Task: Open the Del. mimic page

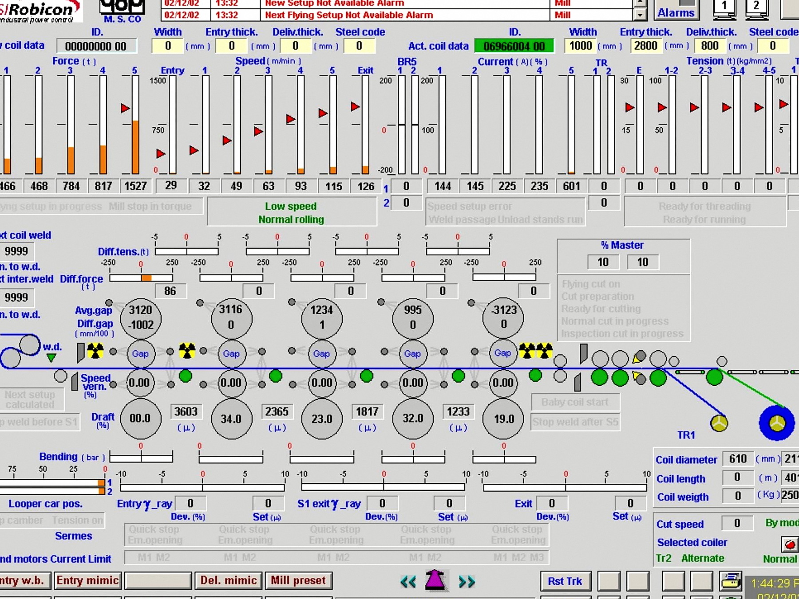Action: click(229, 580)
